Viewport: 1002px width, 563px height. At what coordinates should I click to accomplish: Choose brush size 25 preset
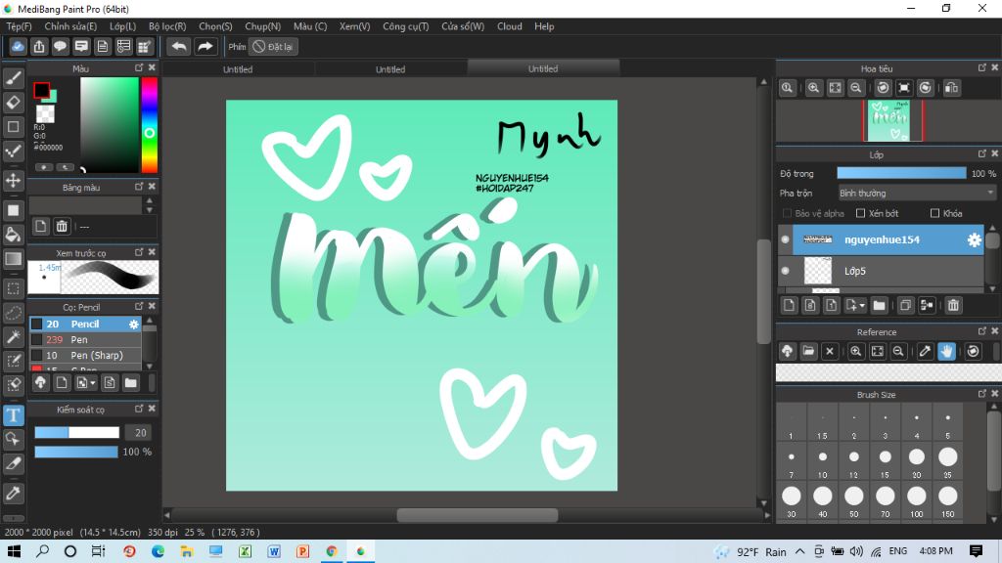pos(947,461)
